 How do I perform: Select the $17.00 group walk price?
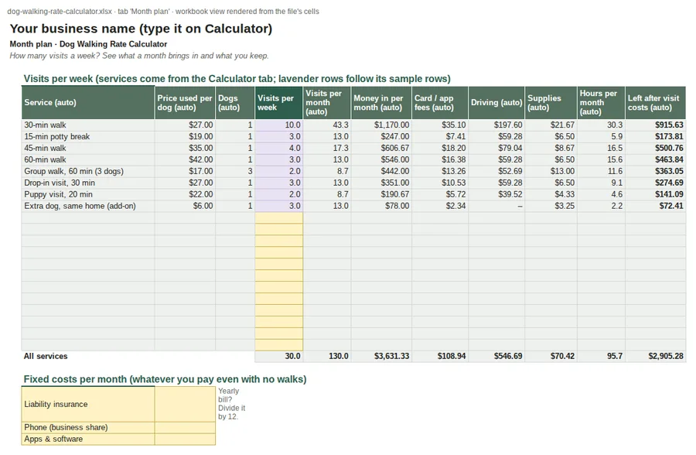(x=185, y=172)
